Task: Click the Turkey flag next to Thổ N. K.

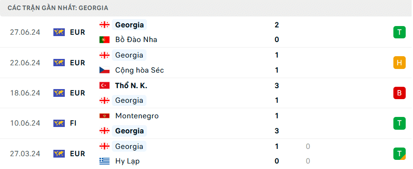Action: tap(105, 85)
